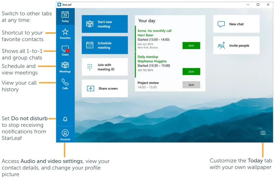Screen dimensions: 275x178
Task: Open Account settings icon
Action: (65, 133)
